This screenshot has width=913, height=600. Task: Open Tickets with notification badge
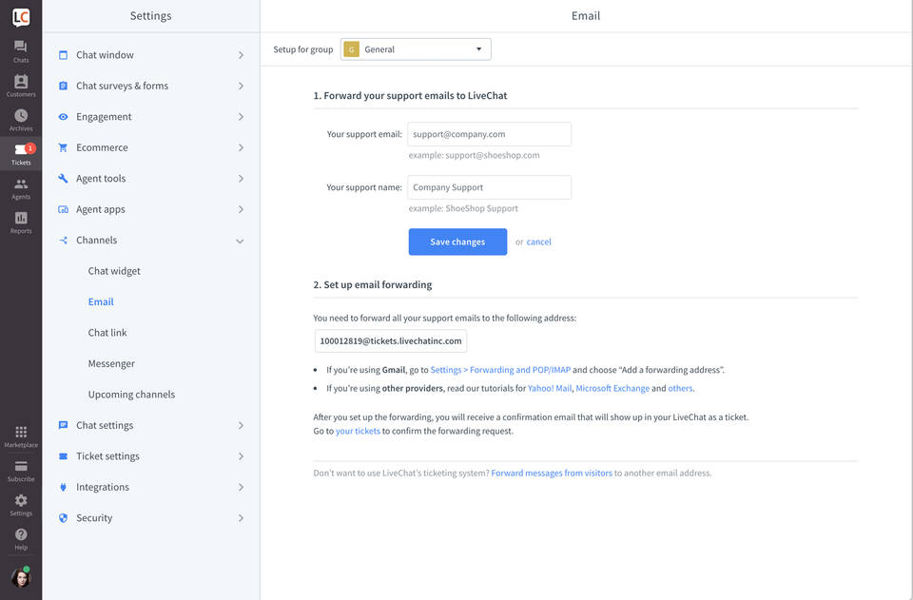(x=21, y=154)
